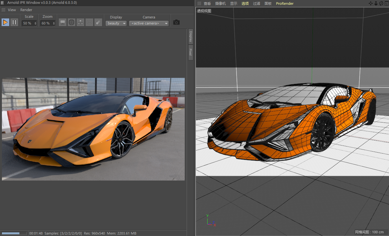Open the Render menu in IPR window

(26, 10)
